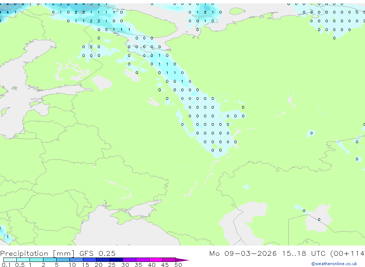Click the legend swatch between 0.1 and 0.5

click(10, 260)
